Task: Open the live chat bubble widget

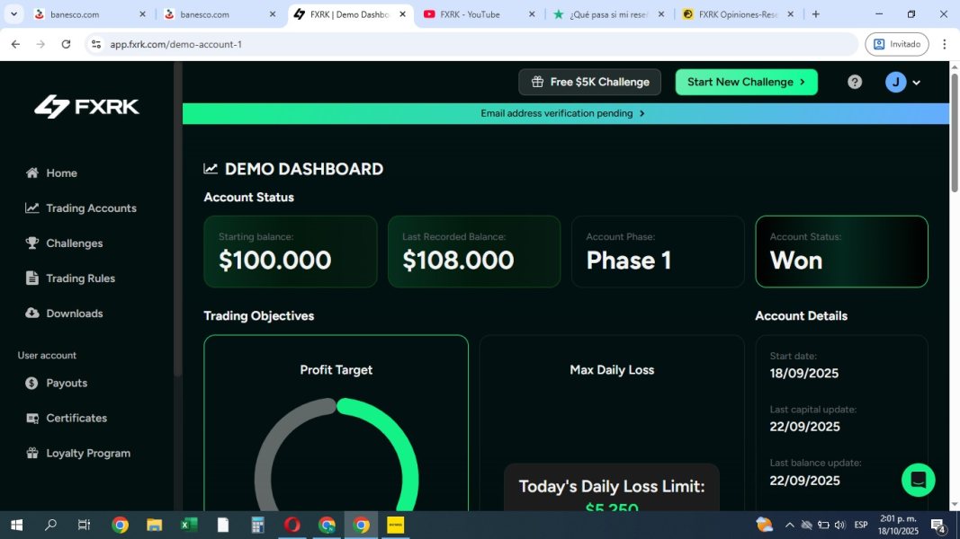Action: click(x=918, y=480)
